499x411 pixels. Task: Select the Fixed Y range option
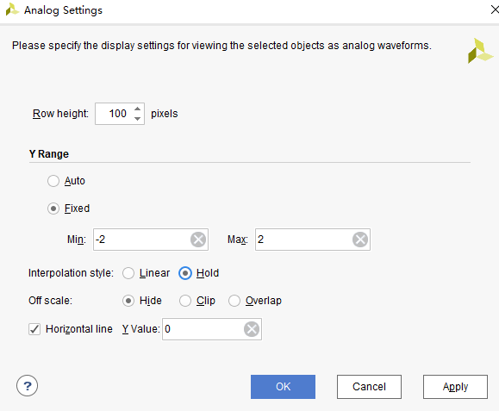click(53, 209)
